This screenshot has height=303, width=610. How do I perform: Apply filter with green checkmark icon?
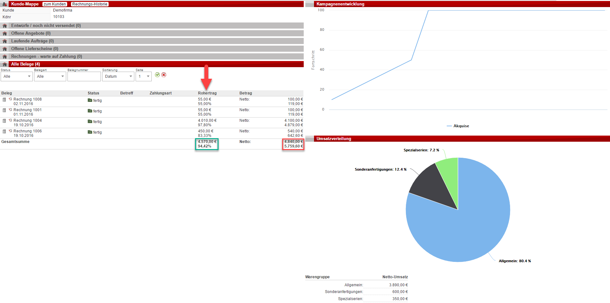(157, 75)
